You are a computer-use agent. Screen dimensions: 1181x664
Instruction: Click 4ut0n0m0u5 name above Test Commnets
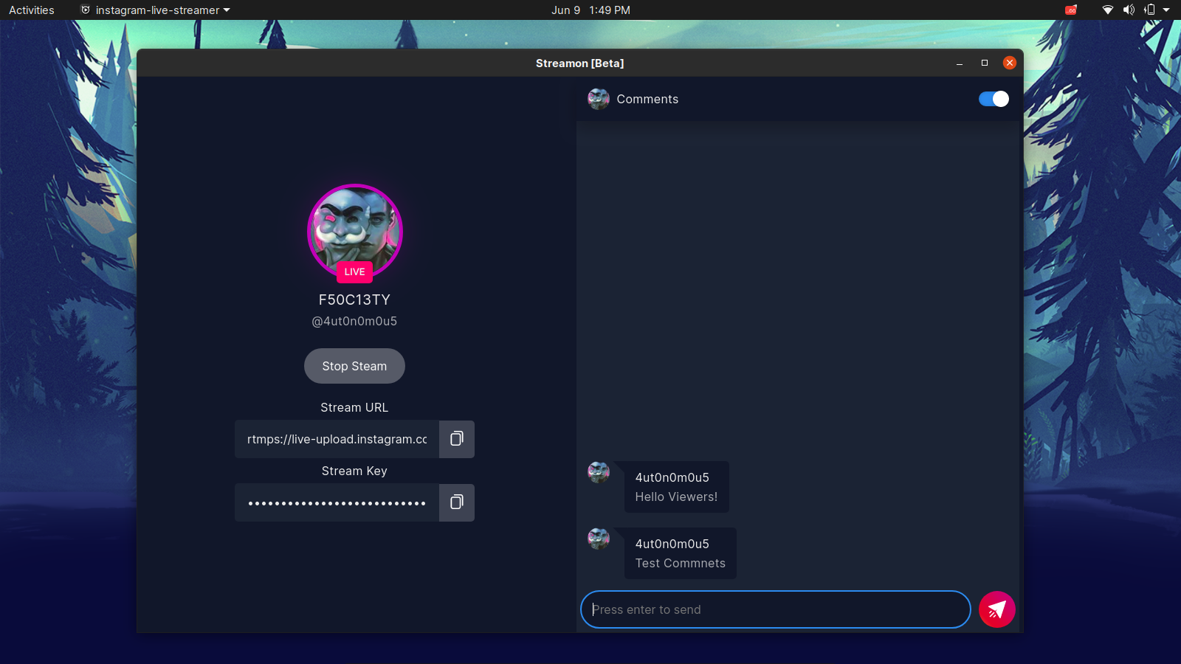point(672,544)
